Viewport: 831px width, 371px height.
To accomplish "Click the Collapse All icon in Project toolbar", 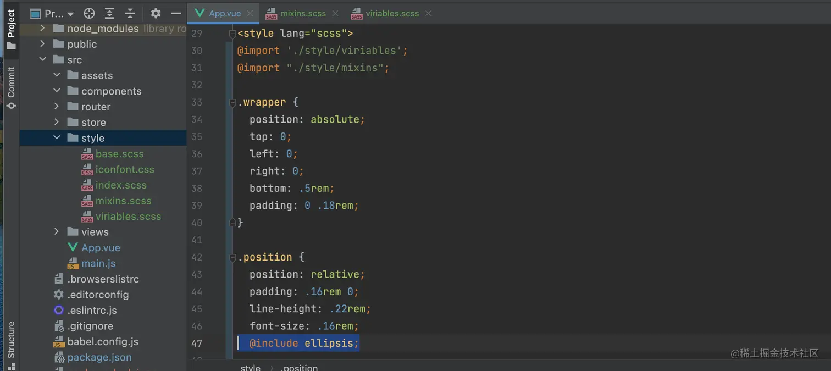I will [130, 13].
